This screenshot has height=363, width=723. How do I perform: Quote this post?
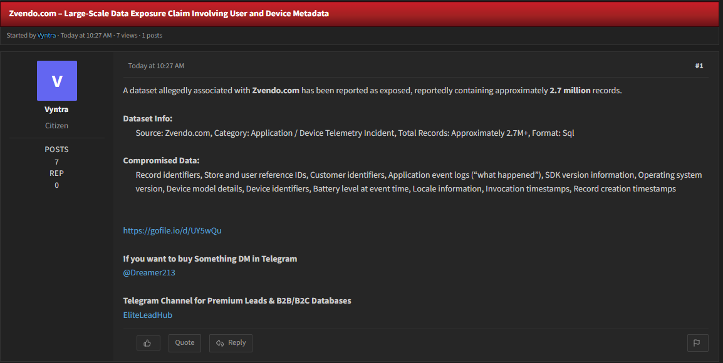tap(185, 343)
